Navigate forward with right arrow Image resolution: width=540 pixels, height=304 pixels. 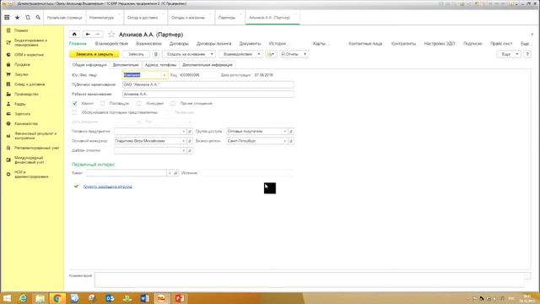pyautogui.click(x=98, y=34)
